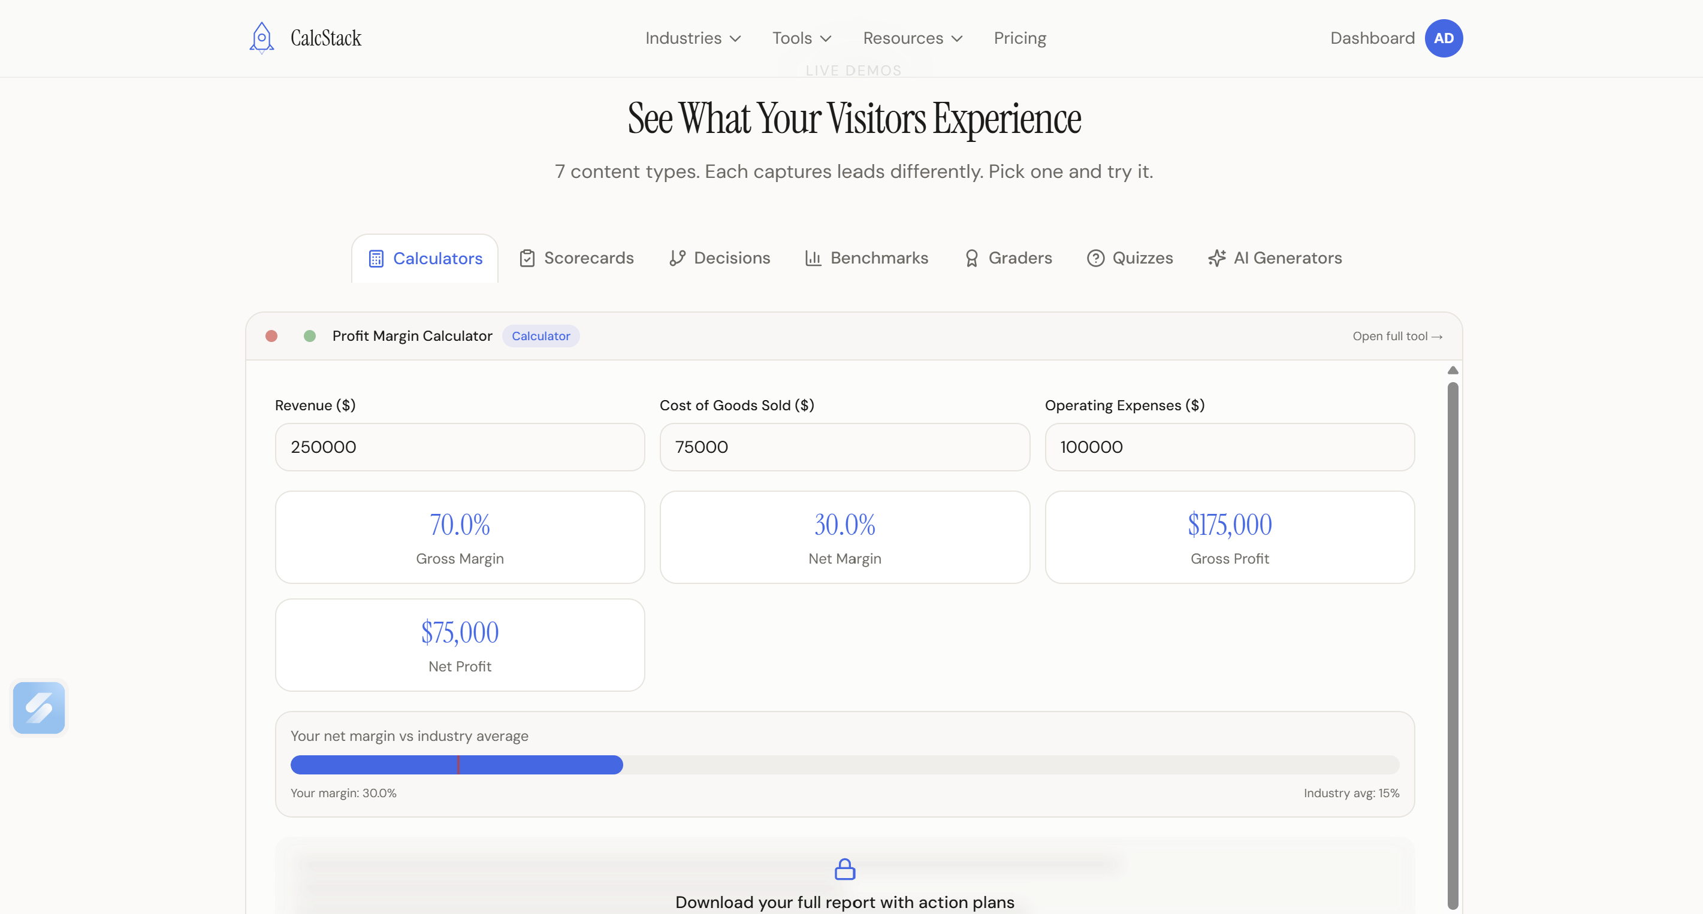Click the red window dot
Image resolution: width=1703 pixels, height=914 pixels.
coord(271,337)
